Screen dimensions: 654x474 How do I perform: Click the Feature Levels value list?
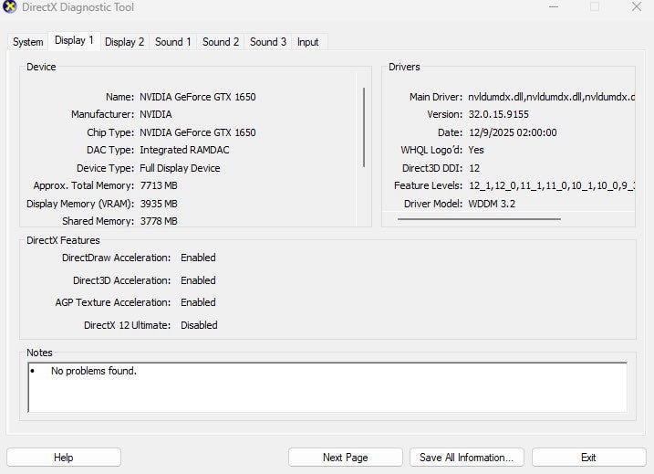[x=552, y=185]
